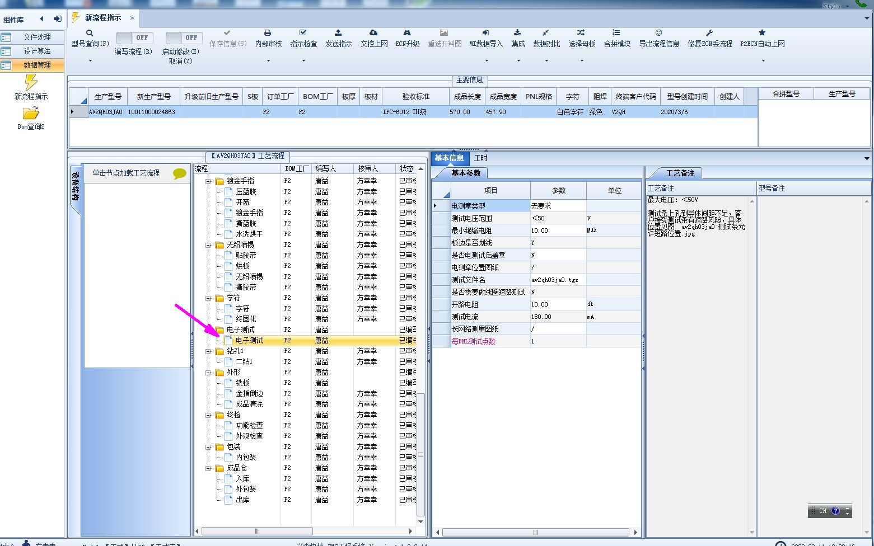Select 二钻1 process node
The image size is (874, 546).
(244, 362)
